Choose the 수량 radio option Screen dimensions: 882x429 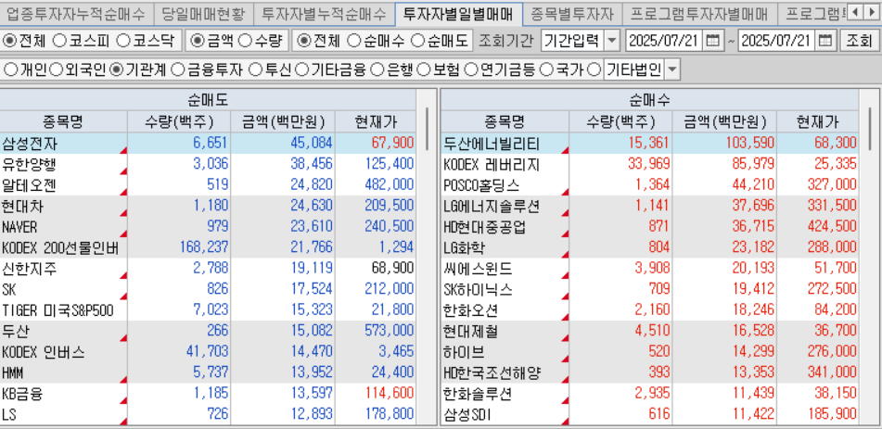click(x=245, y=41)
